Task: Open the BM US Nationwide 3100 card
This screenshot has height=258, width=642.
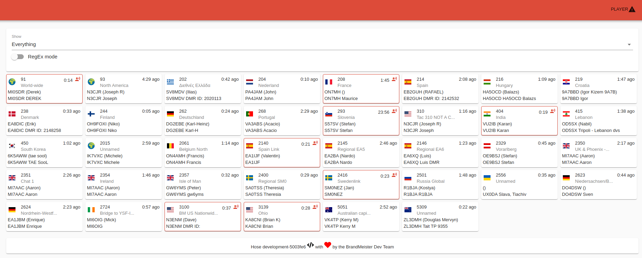Action: 202,217
